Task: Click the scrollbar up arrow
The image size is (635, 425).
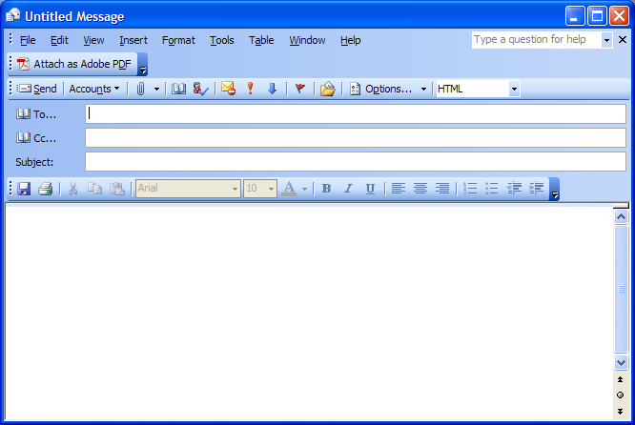Action: [x=622, y=217]
